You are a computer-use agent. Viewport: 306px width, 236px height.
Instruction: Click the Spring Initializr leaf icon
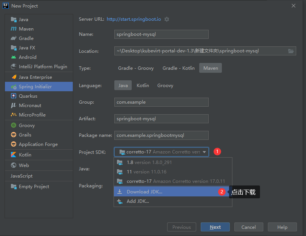[x=14, y=87]
